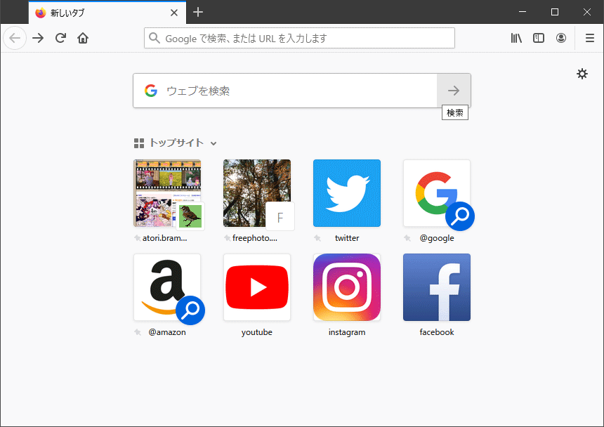Viewport: 604px width, 427px height.
Task: Open the youtube top site tile
Action: coord(257,287)
